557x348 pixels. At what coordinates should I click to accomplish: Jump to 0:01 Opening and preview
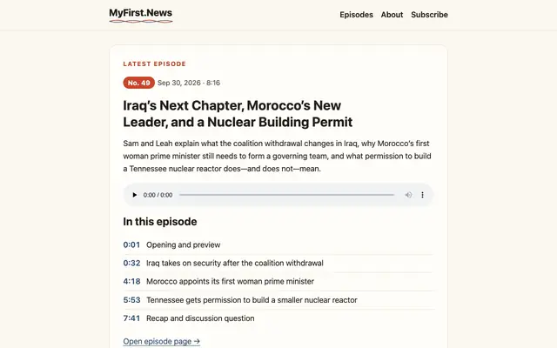(x=131, y=244)
